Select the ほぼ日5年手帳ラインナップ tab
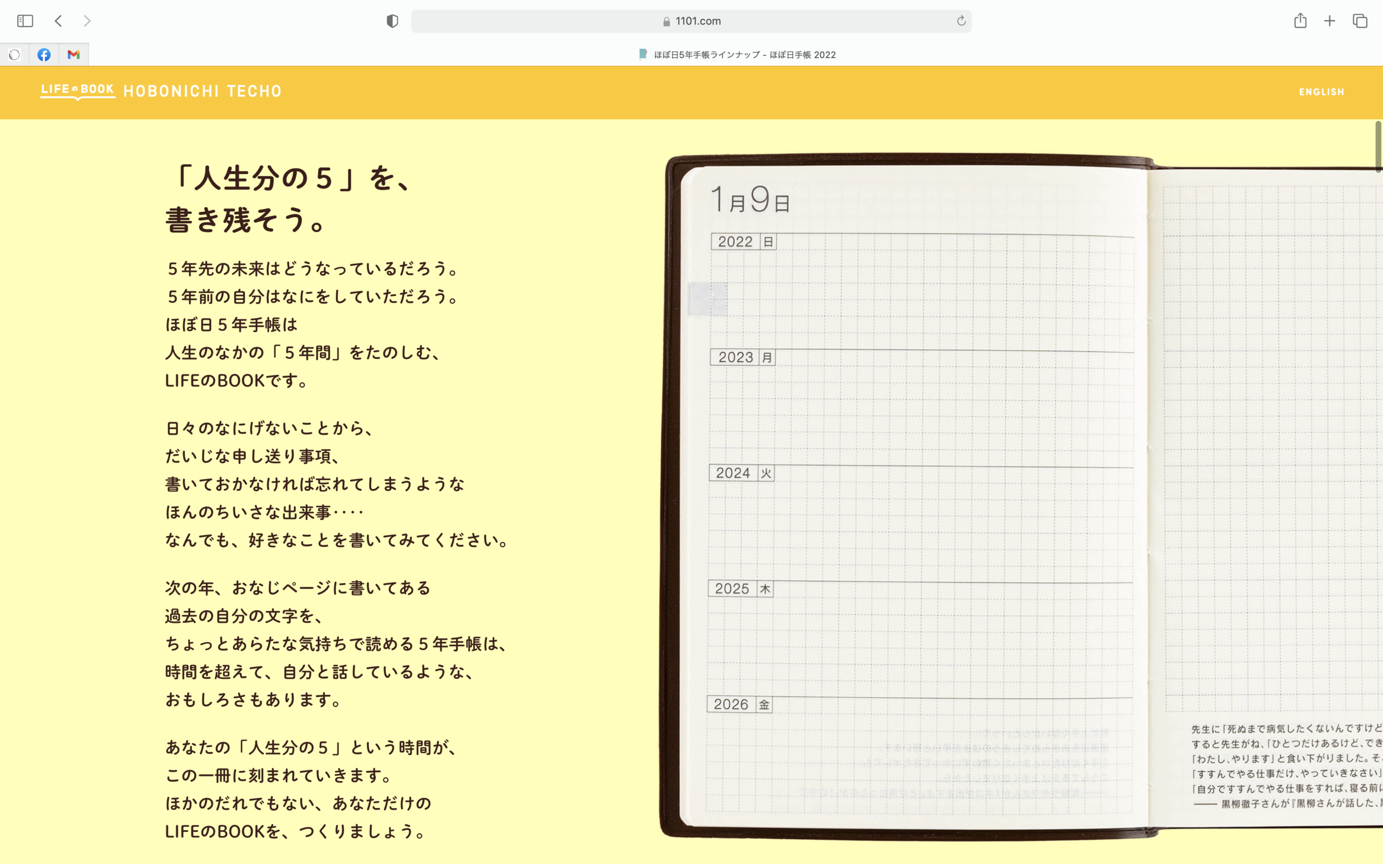 point(737,55)
